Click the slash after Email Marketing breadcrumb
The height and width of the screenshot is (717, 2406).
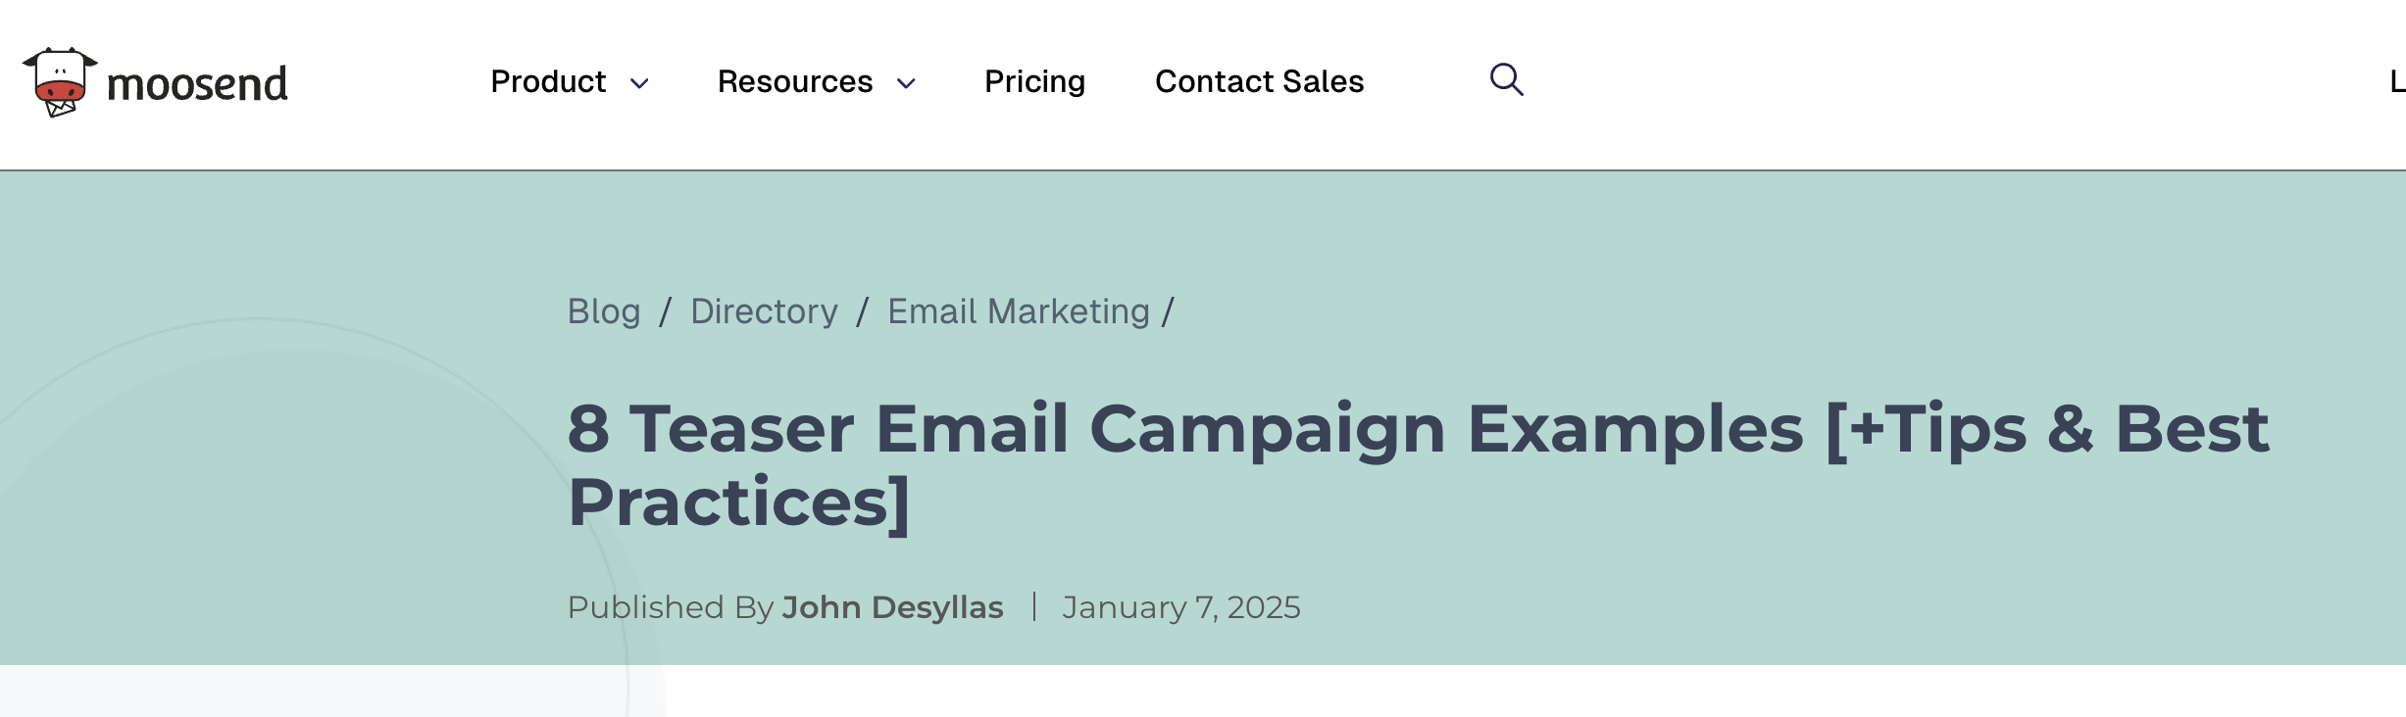coord(1168,311)
